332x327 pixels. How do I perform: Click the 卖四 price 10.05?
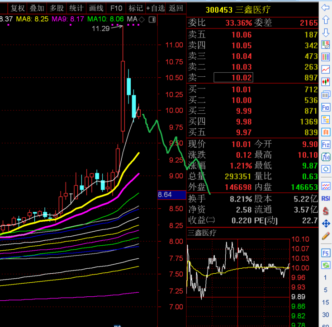click(x=242, y=46)
